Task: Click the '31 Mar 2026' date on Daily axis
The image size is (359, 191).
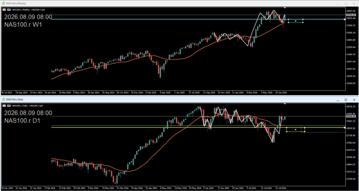Action: [x=122, y=188]
